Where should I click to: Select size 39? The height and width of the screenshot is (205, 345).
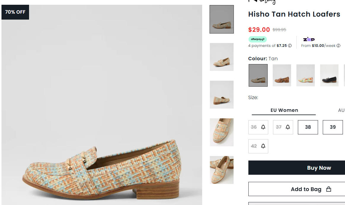[x=333, y=127]
